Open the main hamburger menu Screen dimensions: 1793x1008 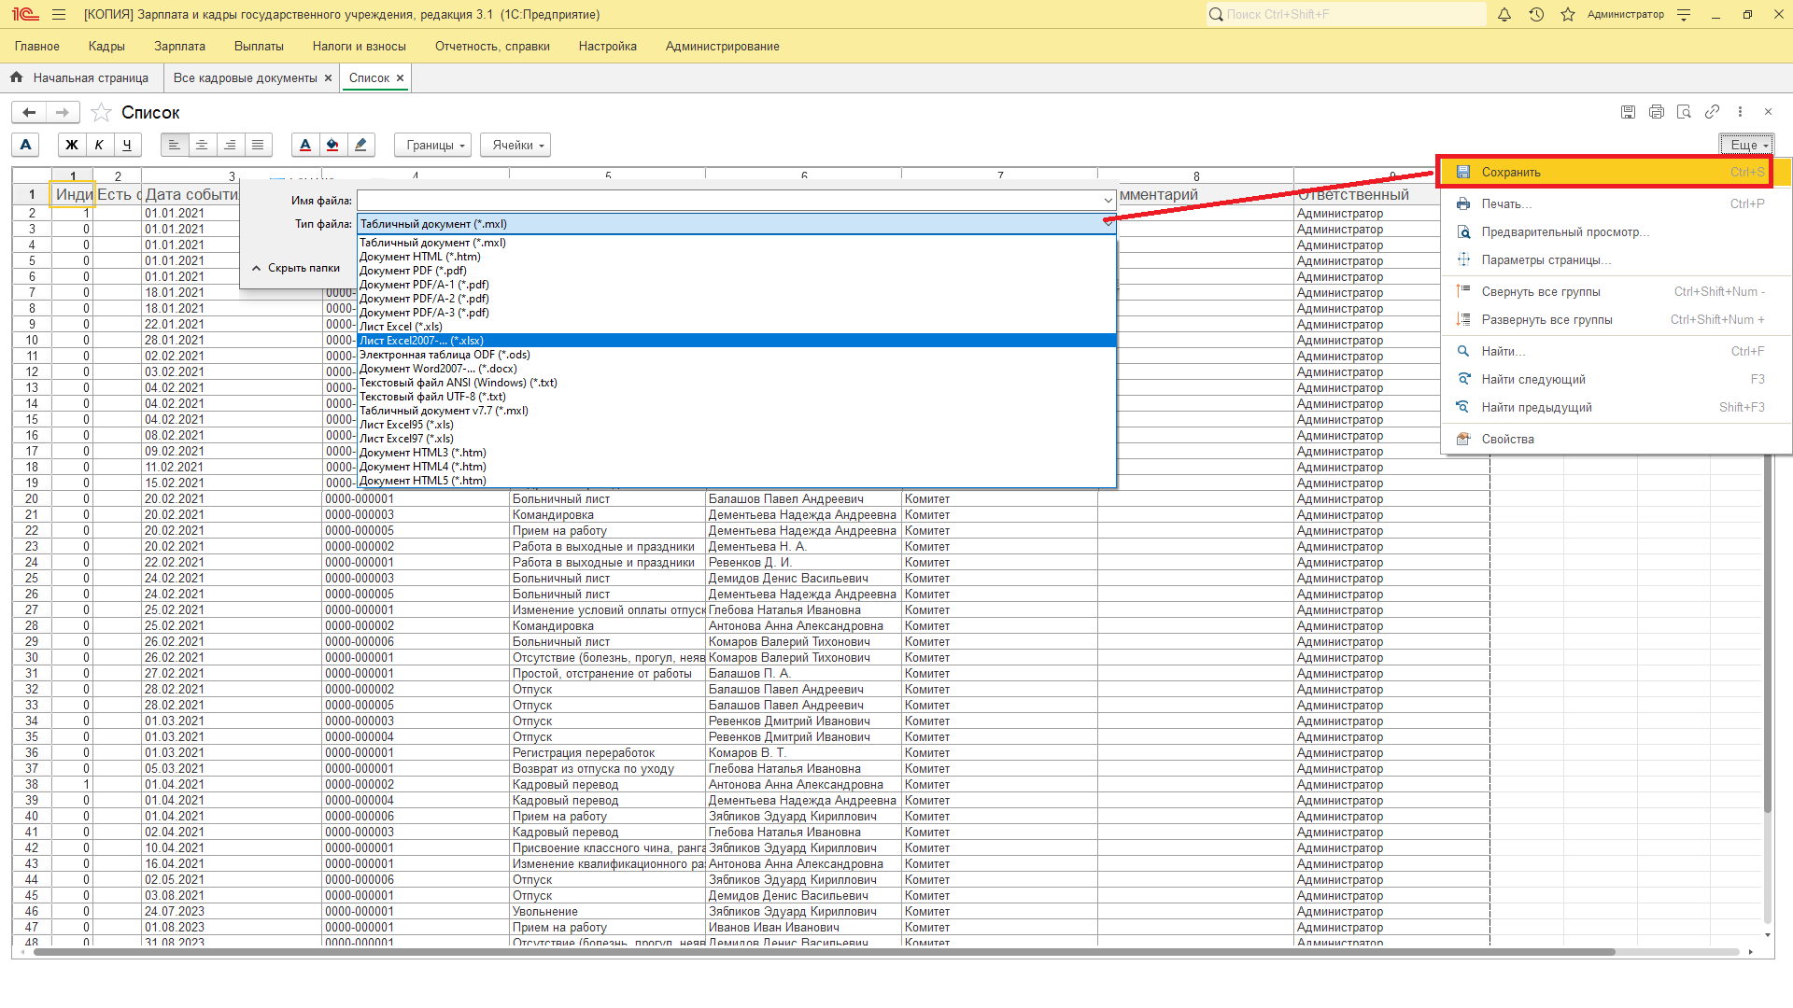point(59,15)
